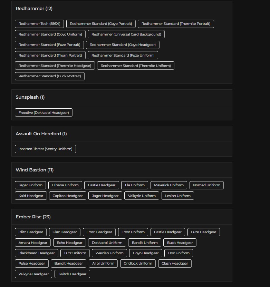This screenshot has height=287, width=270.
Task: Click the Fuze Headgear tag
Action: [x=203, y=232]
